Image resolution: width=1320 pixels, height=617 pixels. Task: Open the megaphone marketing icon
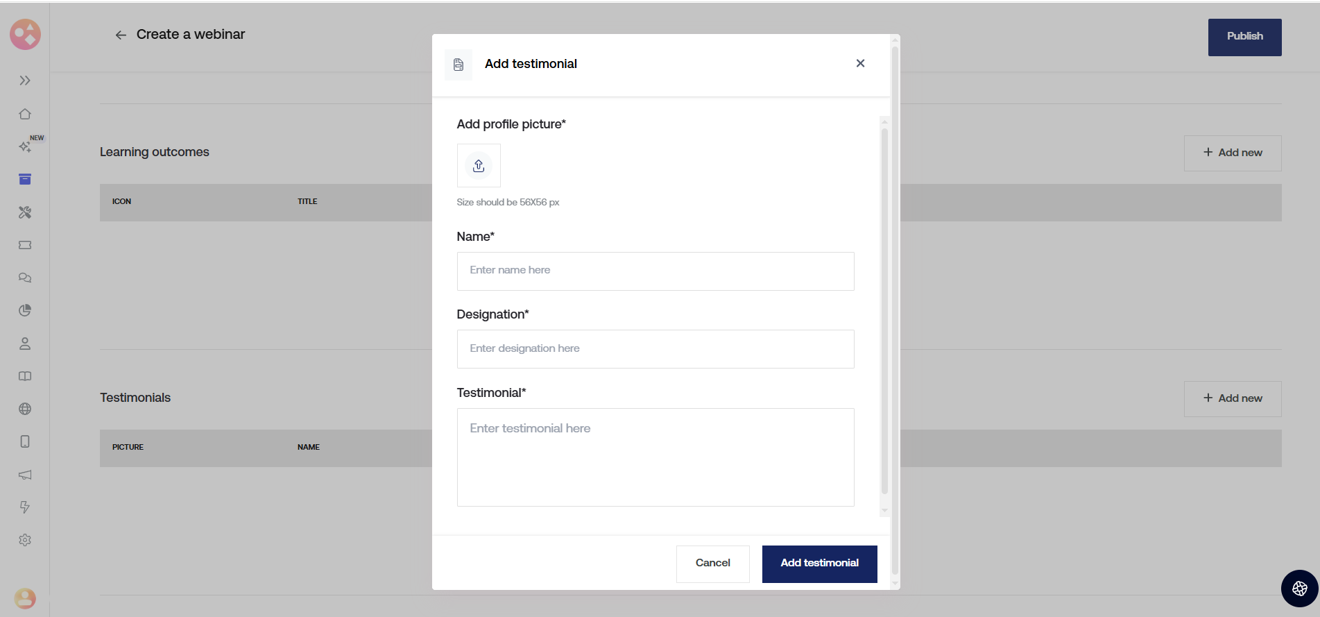25,475
